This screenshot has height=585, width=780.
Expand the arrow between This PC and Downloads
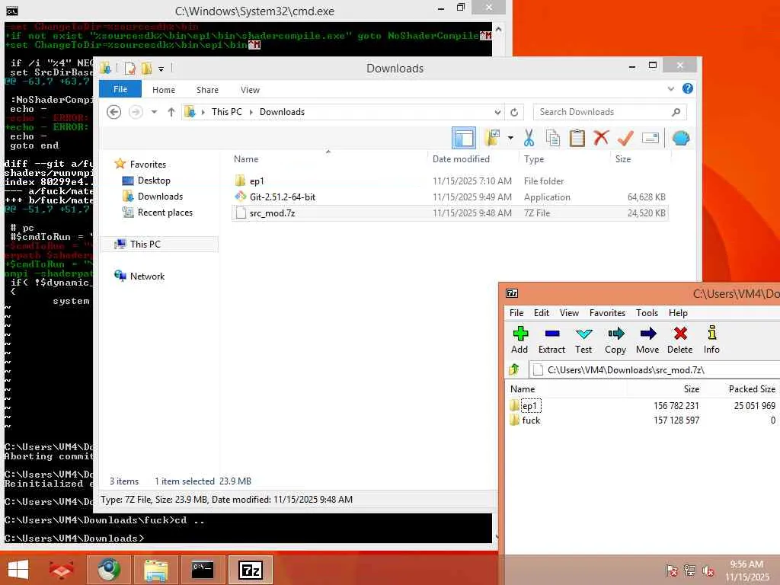coord(251,112)
